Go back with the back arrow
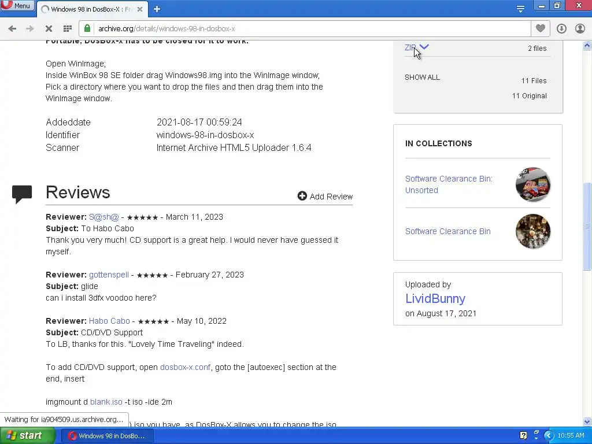Image resolution: width=592 pixels, height=444 pixels. point(12,29)
